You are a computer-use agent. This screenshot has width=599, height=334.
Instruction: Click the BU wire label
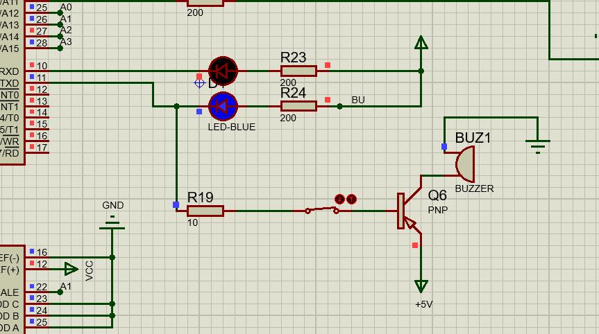pos(358,100)
